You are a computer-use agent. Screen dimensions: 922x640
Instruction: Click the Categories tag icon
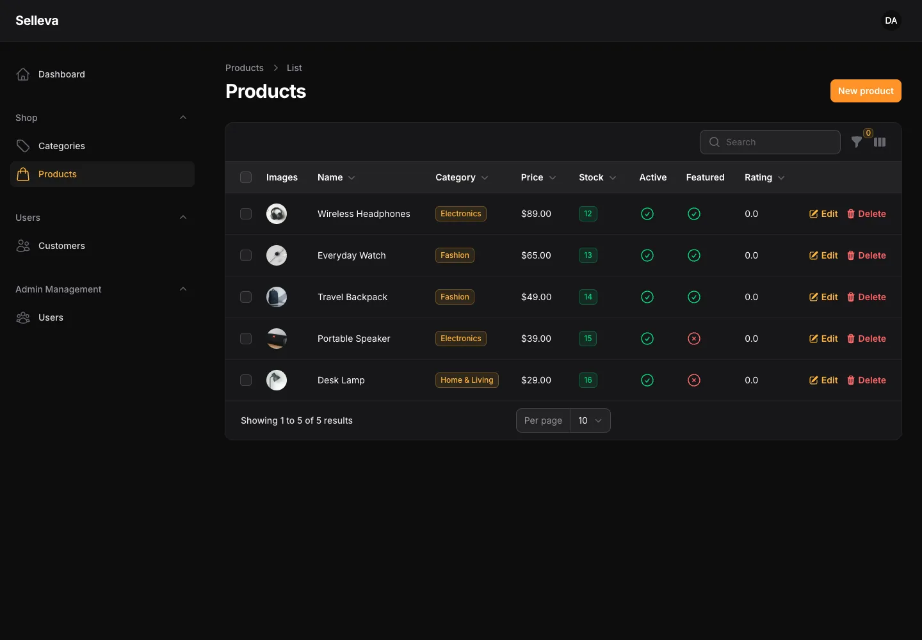coord(23,146)
